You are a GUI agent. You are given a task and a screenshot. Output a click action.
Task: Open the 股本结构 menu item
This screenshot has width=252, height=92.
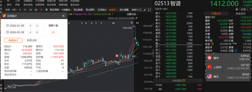click(28, 5)
